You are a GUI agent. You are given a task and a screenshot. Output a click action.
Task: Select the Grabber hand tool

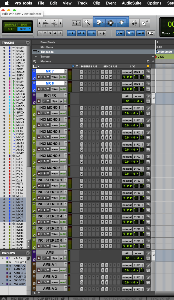[x=121, y=23]
